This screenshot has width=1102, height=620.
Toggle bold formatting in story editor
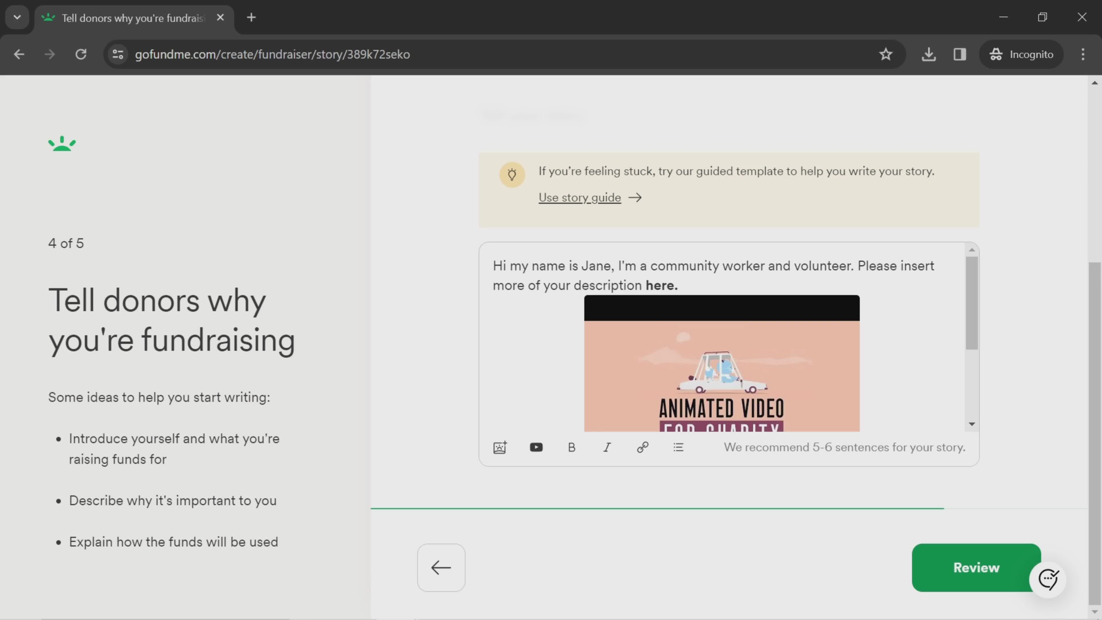(x=572, y=447)
